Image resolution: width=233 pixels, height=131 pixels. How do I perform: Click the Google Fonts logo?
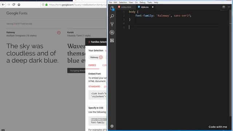click(x=17, y=13)
